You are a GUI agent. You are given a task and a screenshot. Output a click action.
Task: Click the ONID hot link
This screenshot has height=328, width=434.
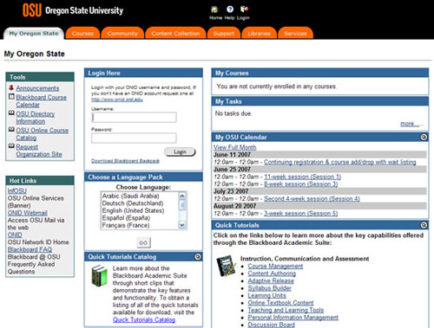click(15, 235)
